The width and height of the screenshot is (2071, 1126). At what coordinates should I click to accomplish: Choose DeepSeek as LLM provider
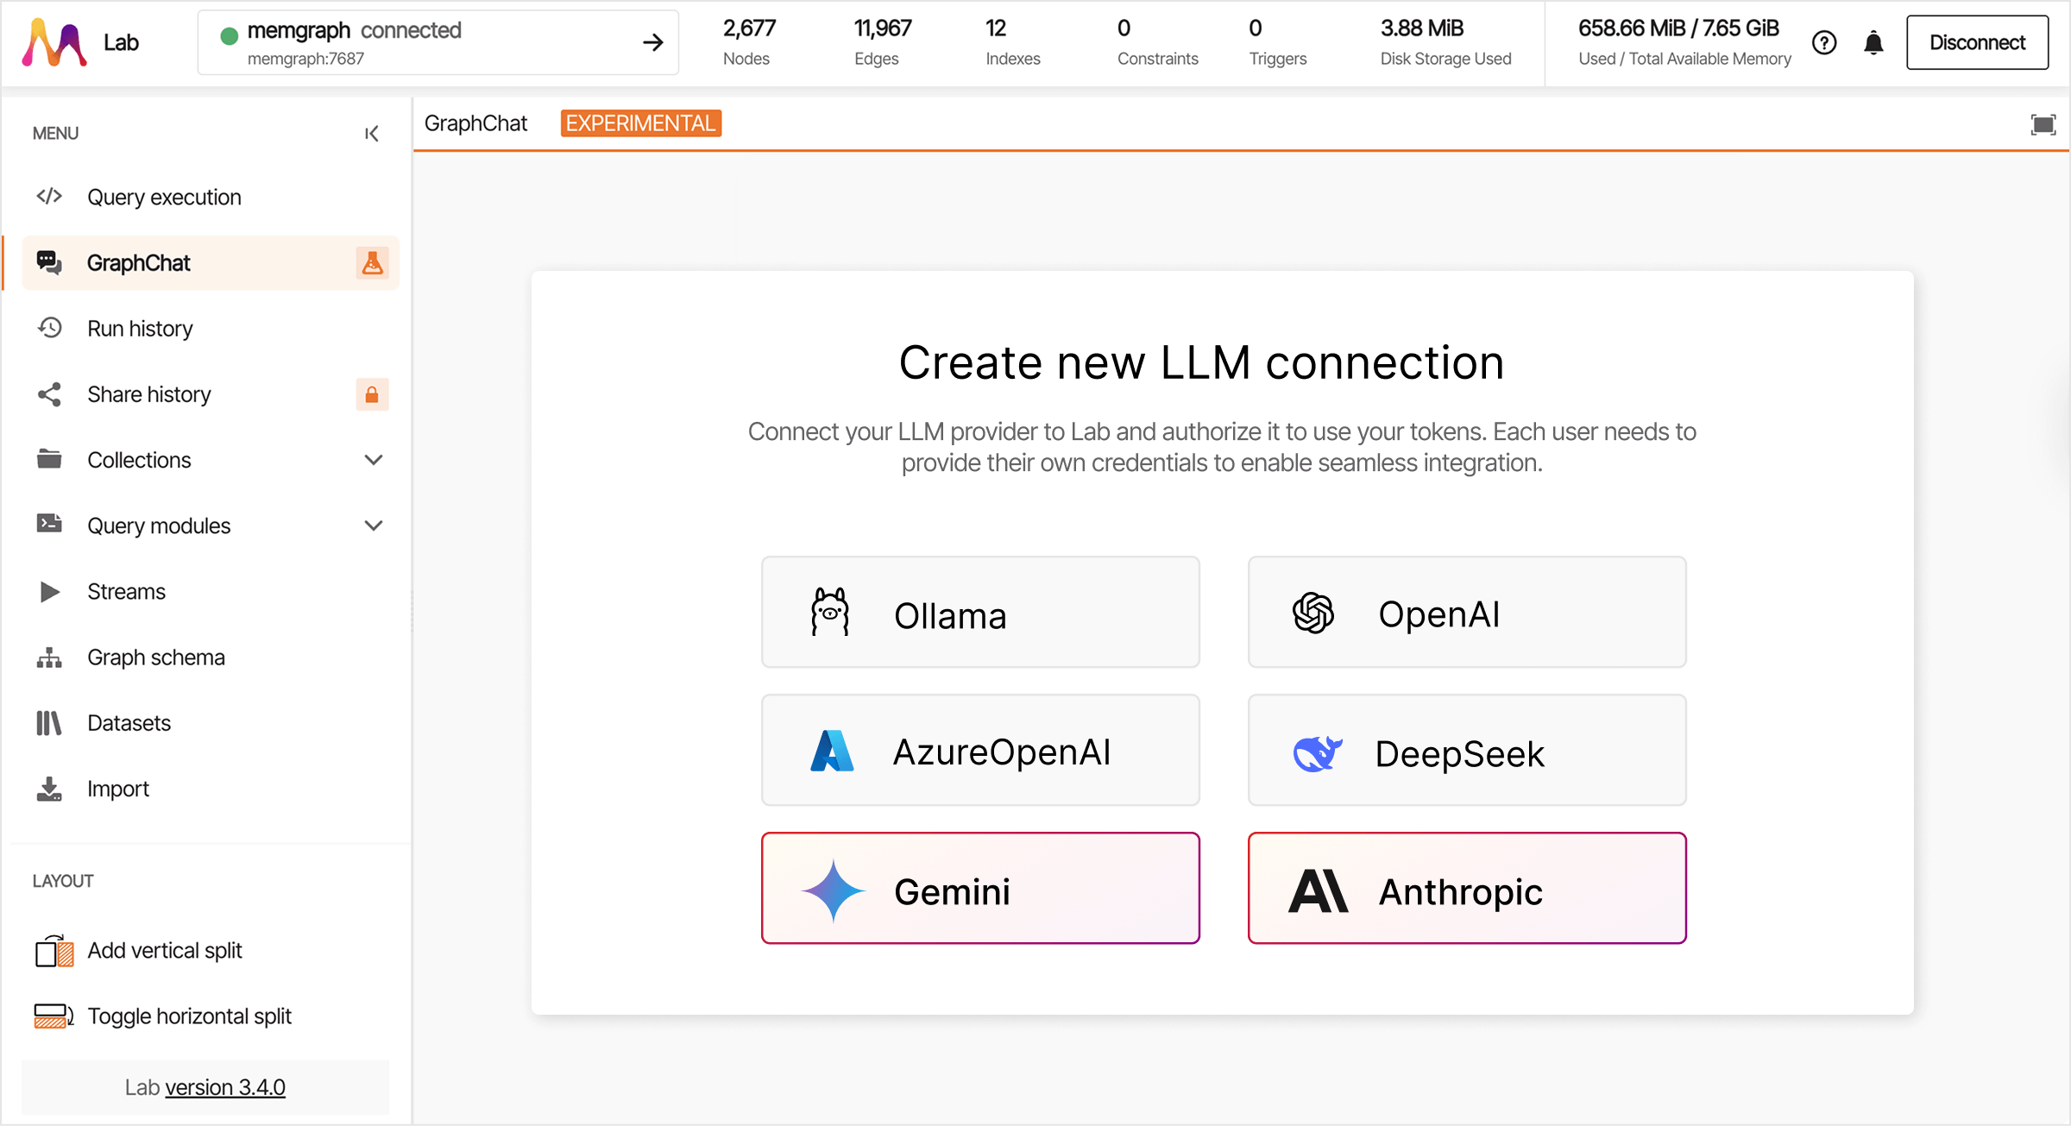point(1467,750)
